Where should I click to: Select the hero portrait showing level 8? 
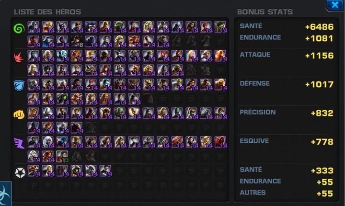pos(77,42)
